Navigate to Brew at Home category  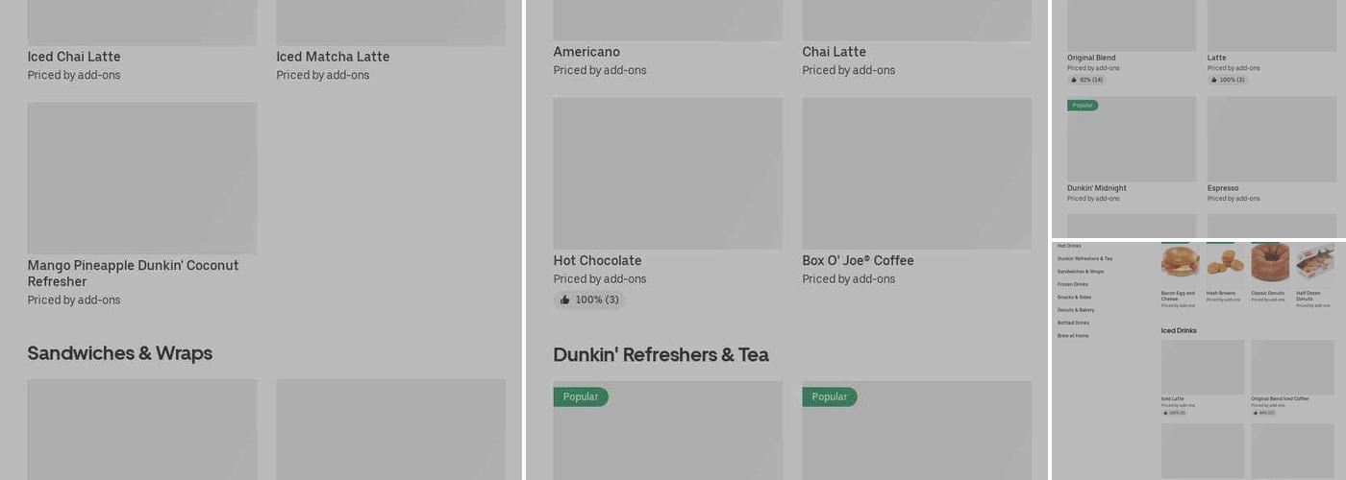[1073, 336]
